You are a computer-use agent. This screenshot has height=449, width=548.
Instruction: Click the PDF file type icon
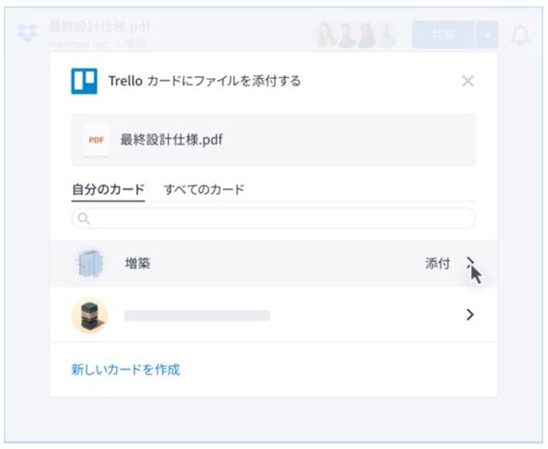coord(96,140)
